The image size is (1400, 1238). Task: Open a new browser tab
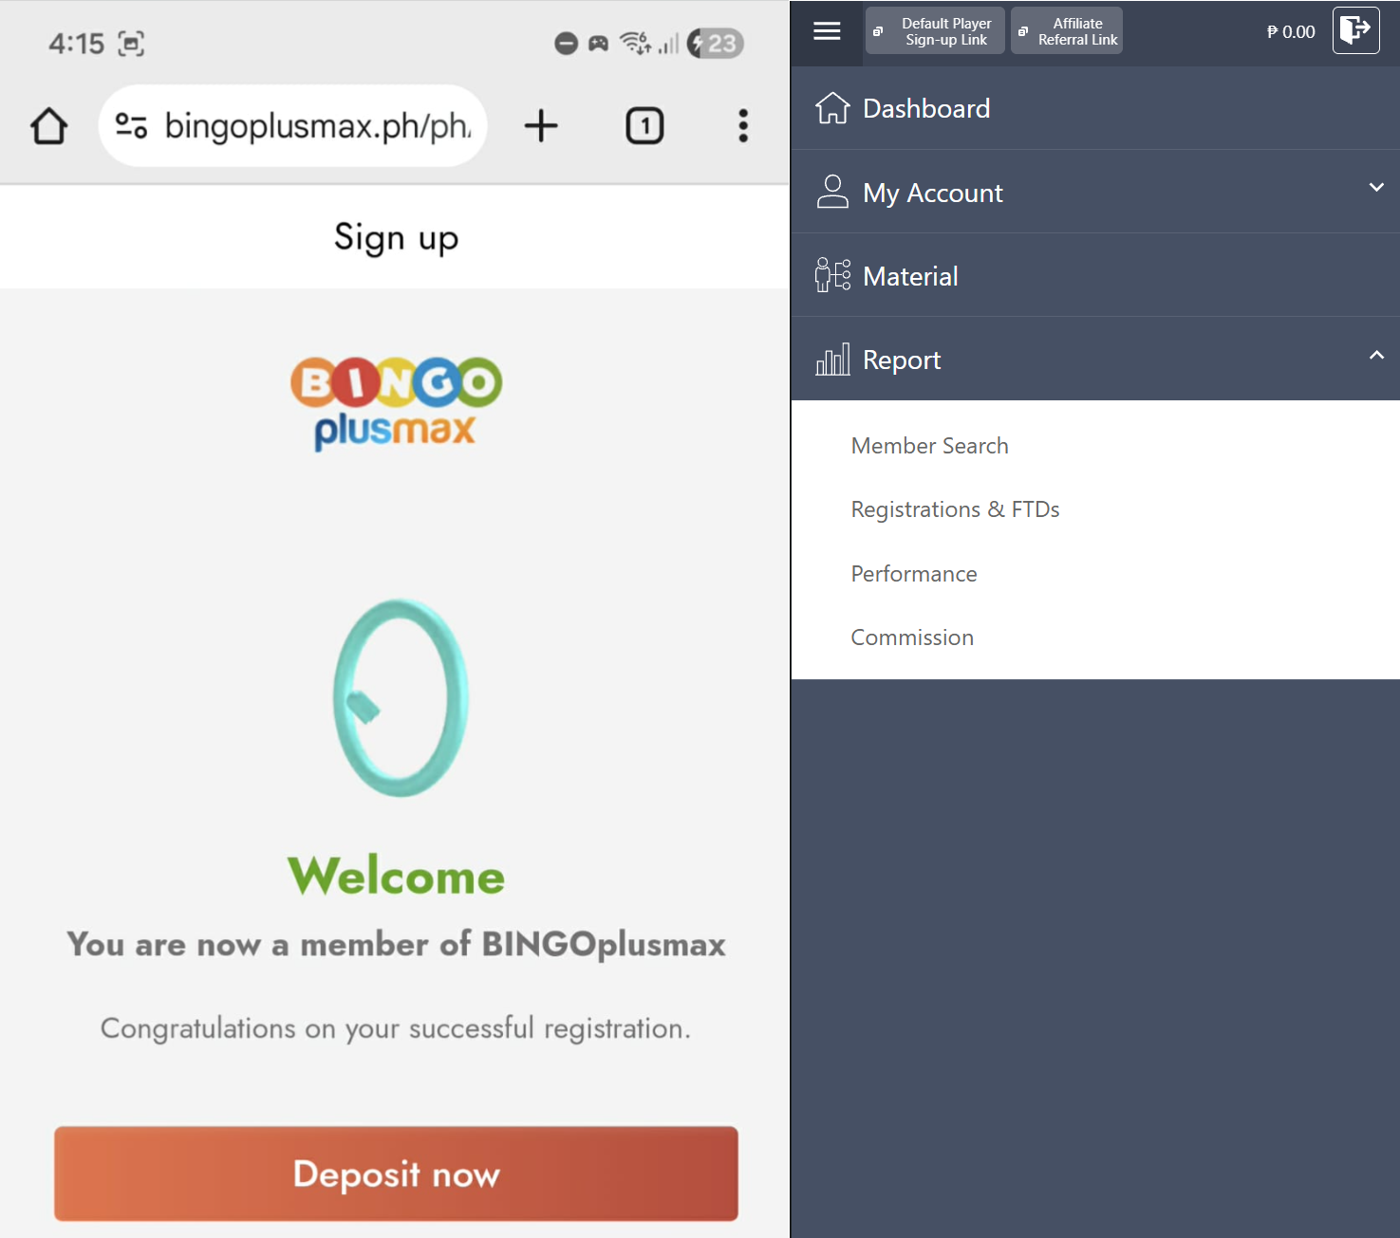coord(541,126)
